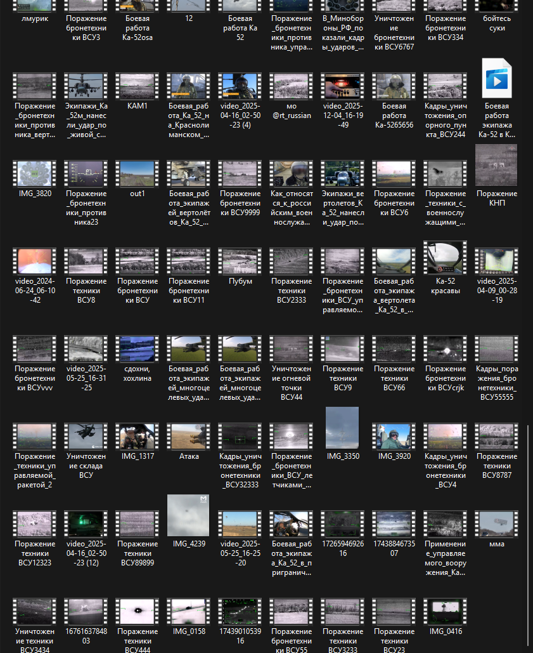Select video_2025-04-09_00-28-19 file
The image size is (533, 653).
(497, 276)
